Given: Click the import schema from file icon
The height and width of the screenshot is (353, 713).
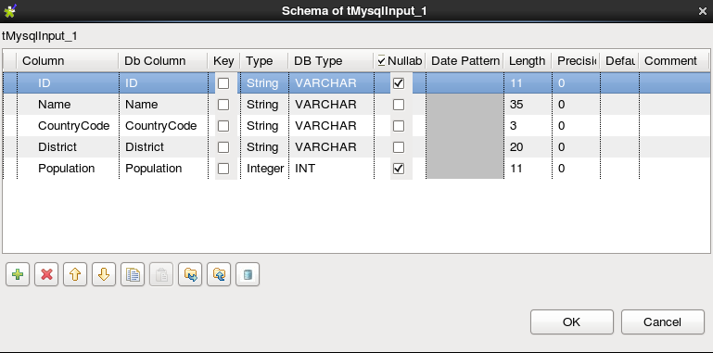Looking at the screenshot, I should pyautogui.click(x=190, y=274).
